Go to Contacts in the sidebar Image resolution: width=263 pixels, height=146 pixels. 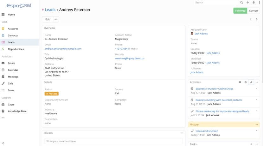point(13,35)
